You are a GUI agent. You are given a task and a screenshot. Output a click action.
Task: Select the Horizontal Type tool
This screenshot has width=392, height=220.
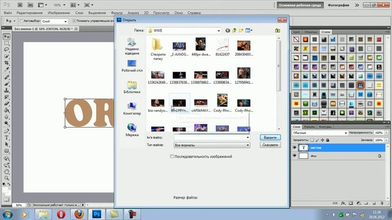(7, 137)
